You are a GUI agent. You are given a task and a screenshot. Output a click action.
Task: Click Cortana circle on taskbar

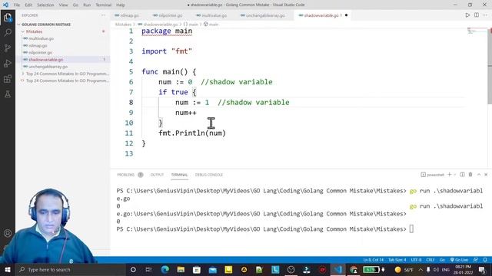(133, 269)
